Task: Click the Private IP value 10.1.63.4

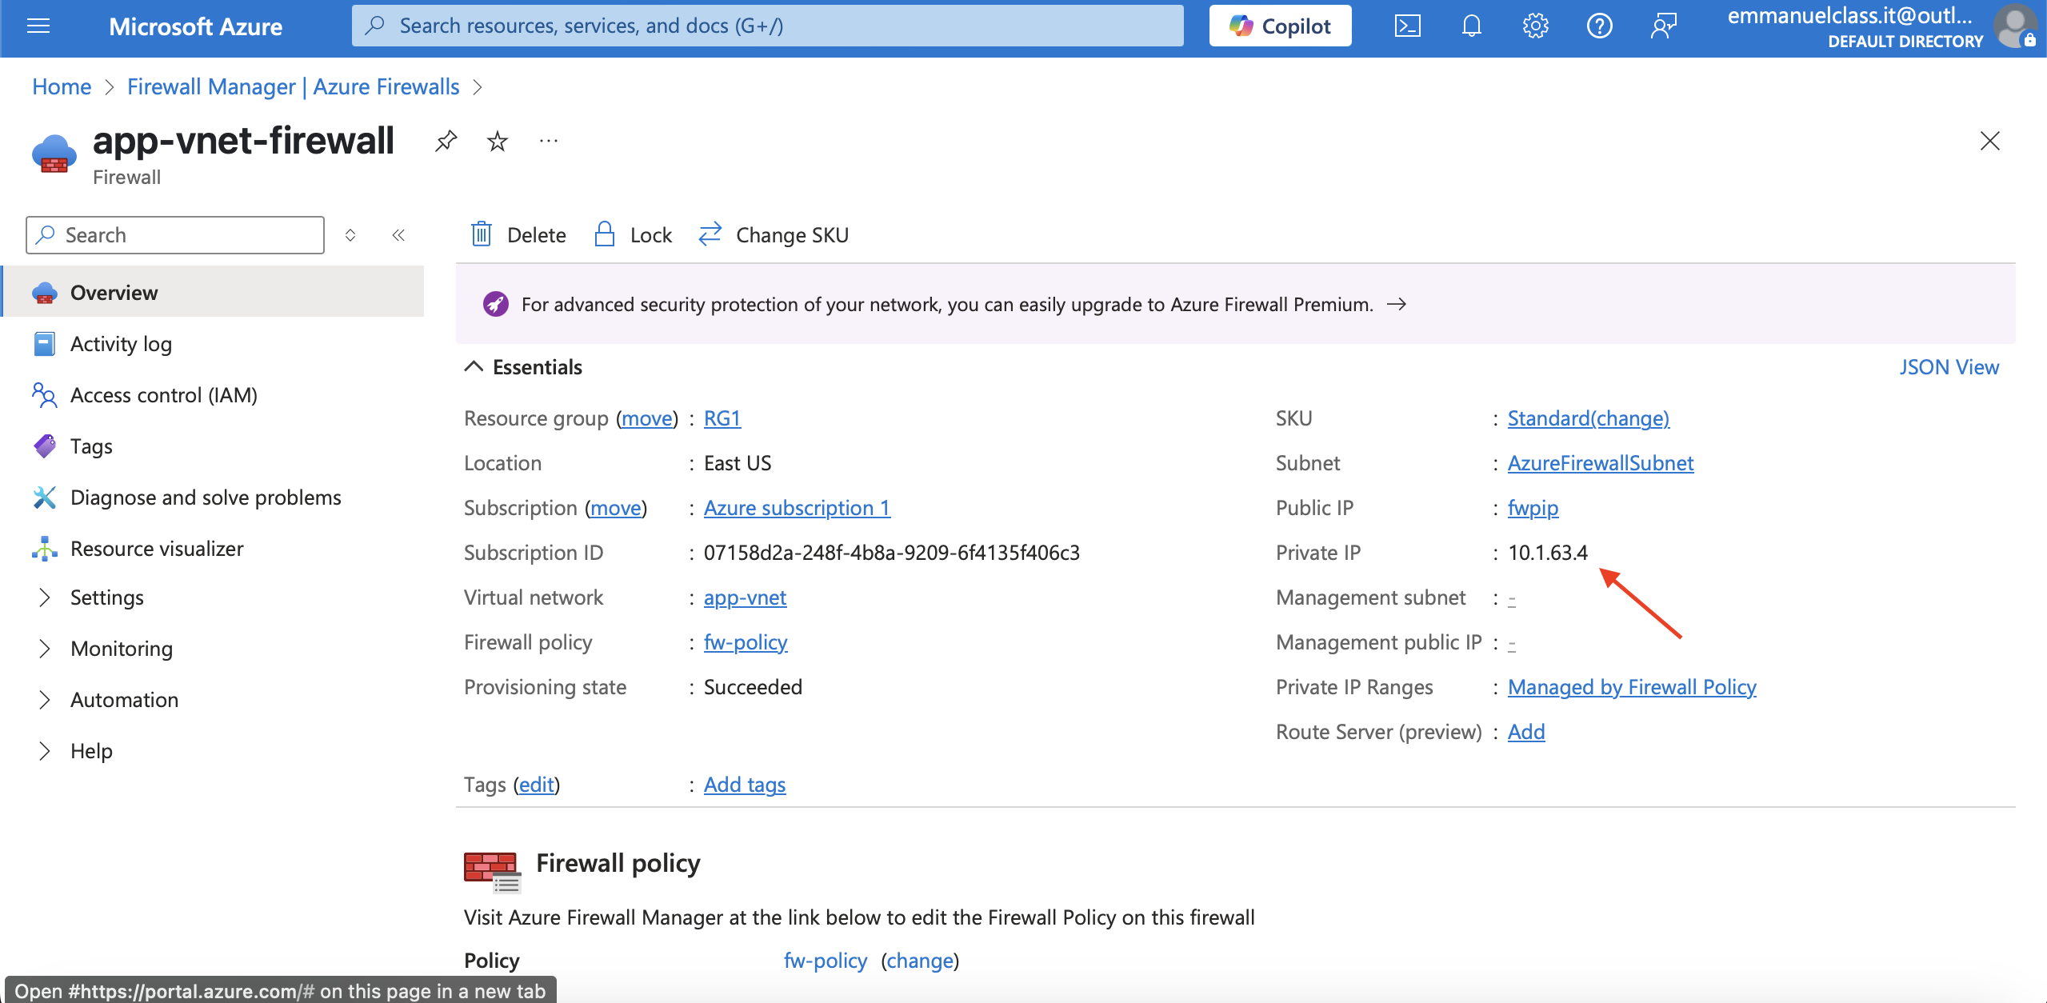Action: click(x=1548, y=553)
